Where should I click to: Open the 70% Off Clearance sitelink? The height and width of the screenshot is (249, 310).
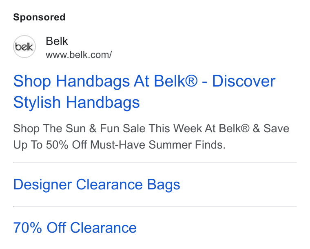click(75, 228)
